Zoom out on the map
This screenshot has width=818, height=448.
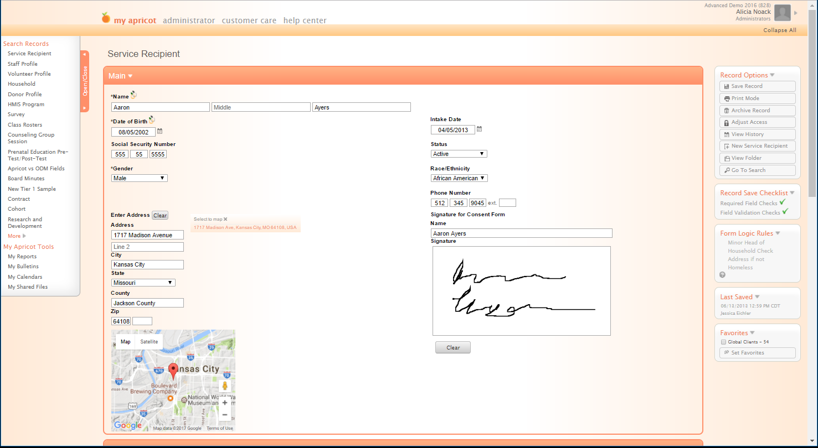tap(225, 415)
